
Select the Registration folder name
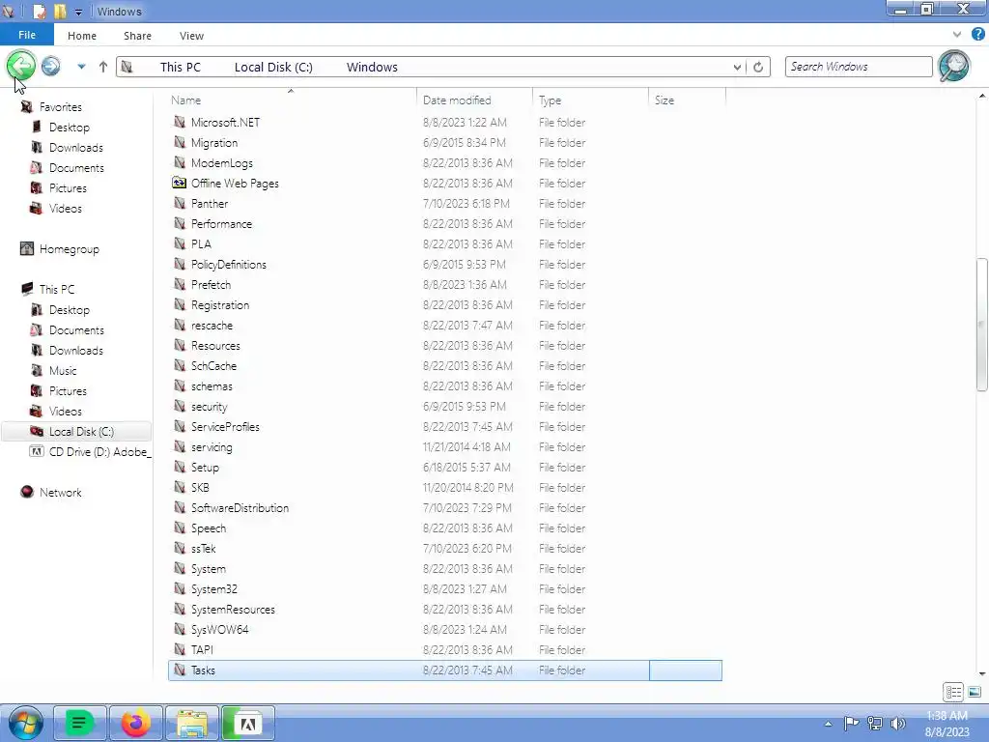[220, 304]
